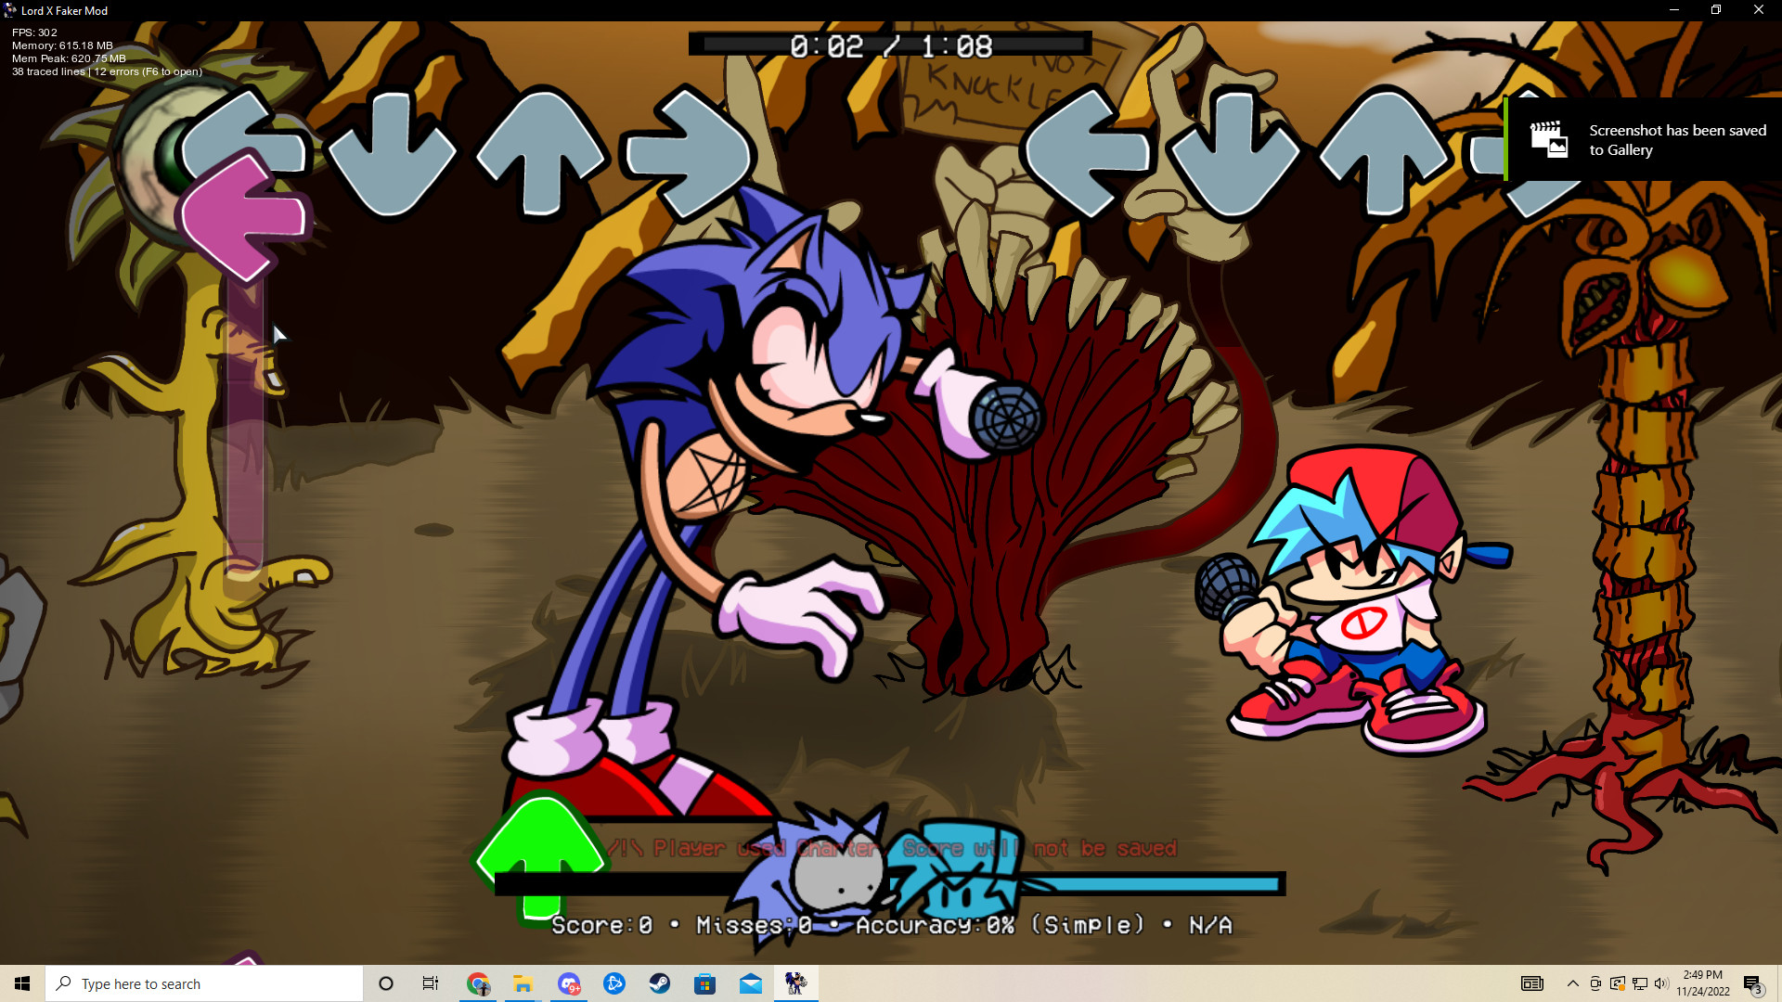
Task: Open Steam from the taskbar
Action: 660,983
